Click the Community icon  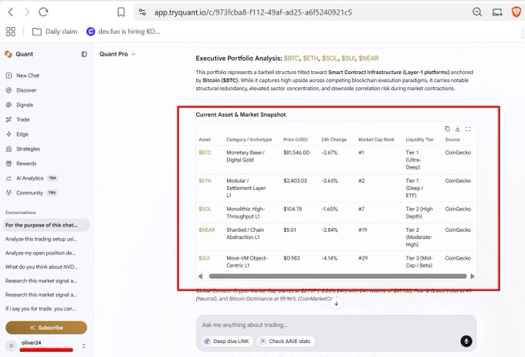pos(9,192)
